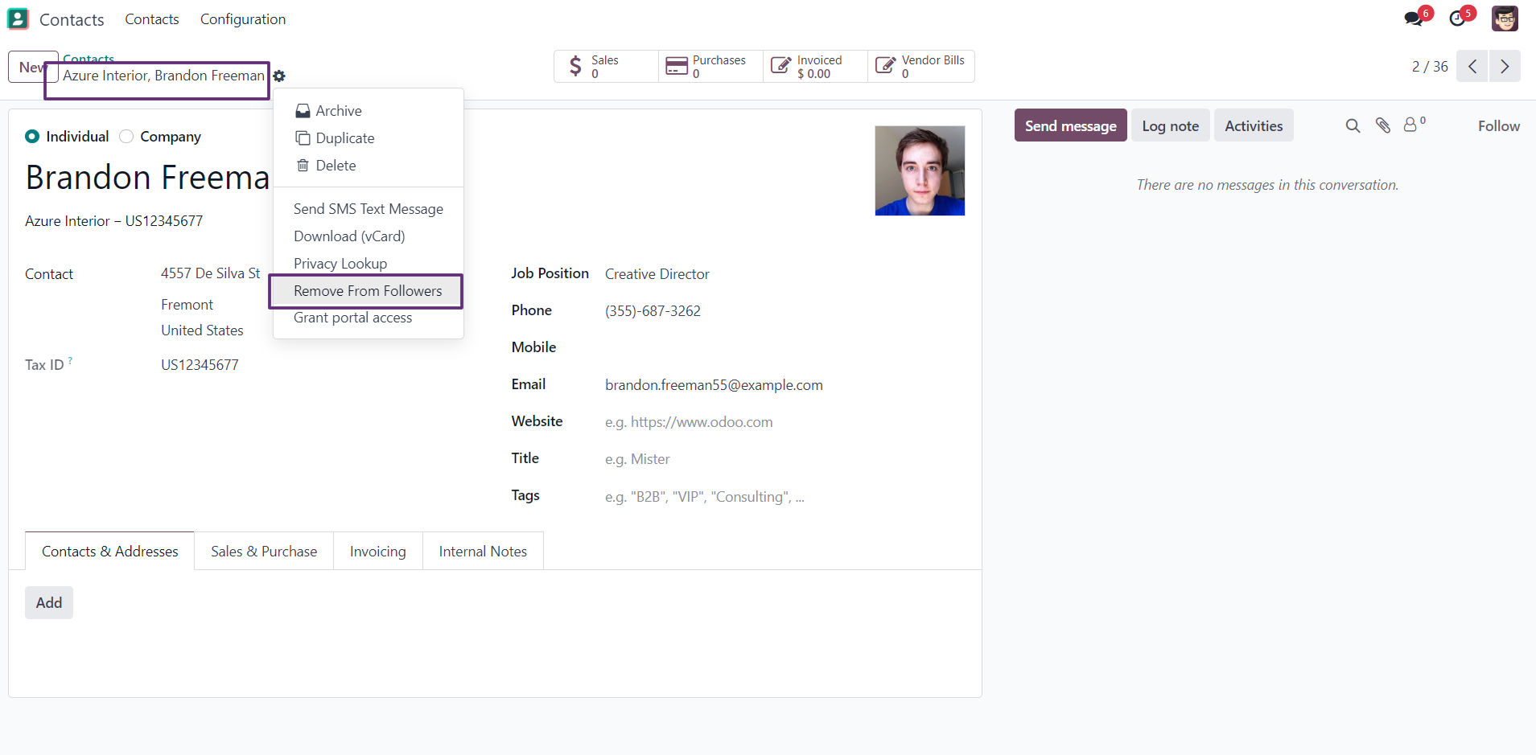Switch to Invoicing tab

coord(378,552)
